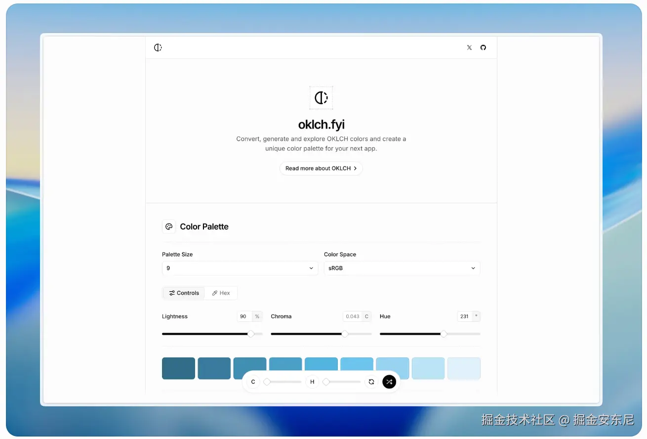
Task: Click the H slider in floating toolbar
Action: 342,382
